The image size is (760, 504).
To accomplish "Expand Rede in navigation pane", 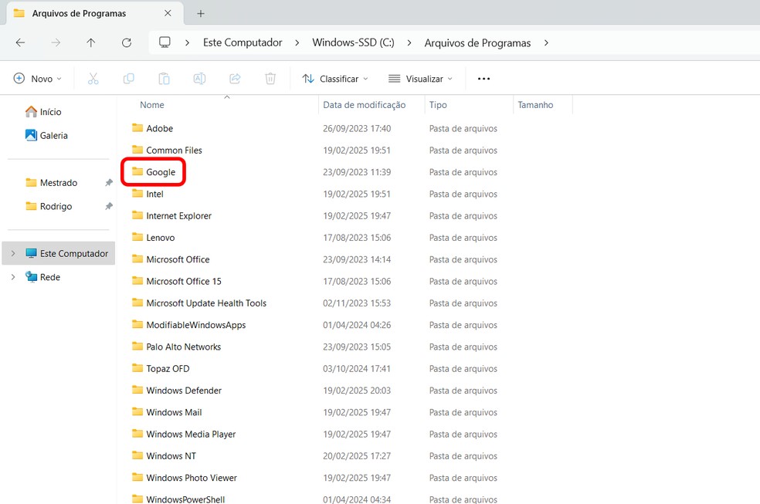I will tap(13, 277).
